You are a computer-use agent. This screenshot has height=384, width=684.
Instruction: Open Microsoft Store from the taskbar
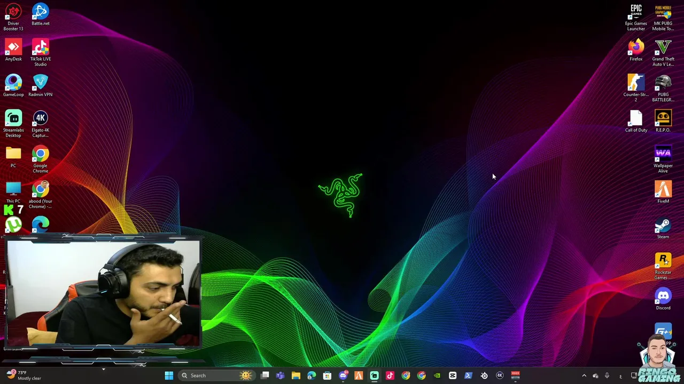(327, 375)
